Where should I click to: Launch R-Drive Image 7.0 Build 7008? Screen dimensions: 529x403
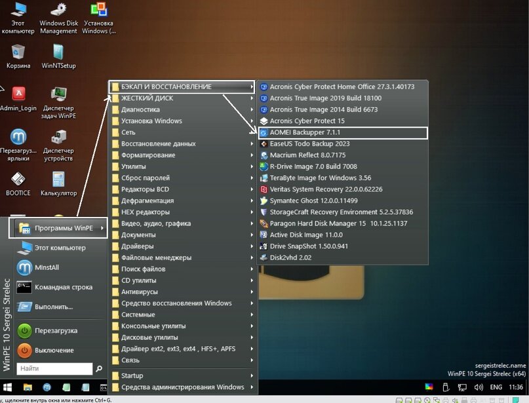343,166
